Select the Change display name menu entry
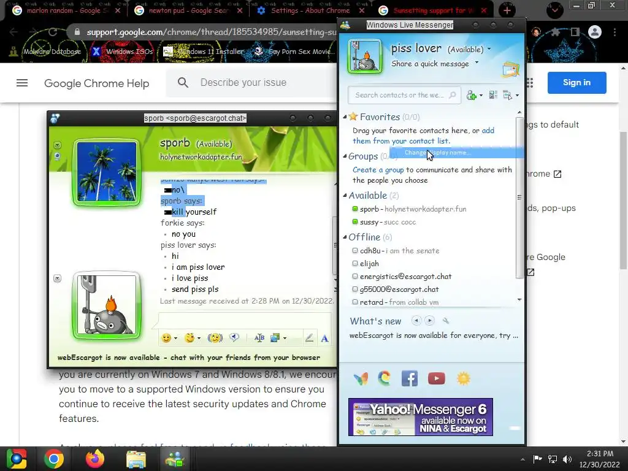The image size is (628, 471). coord(456,152)
